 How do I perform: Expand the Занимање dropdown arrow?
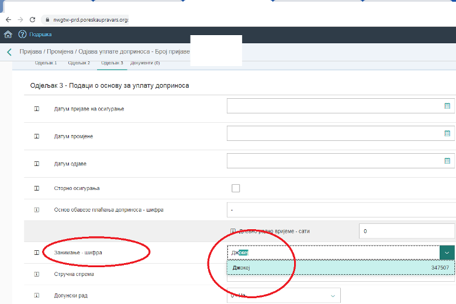coord(447,253)
